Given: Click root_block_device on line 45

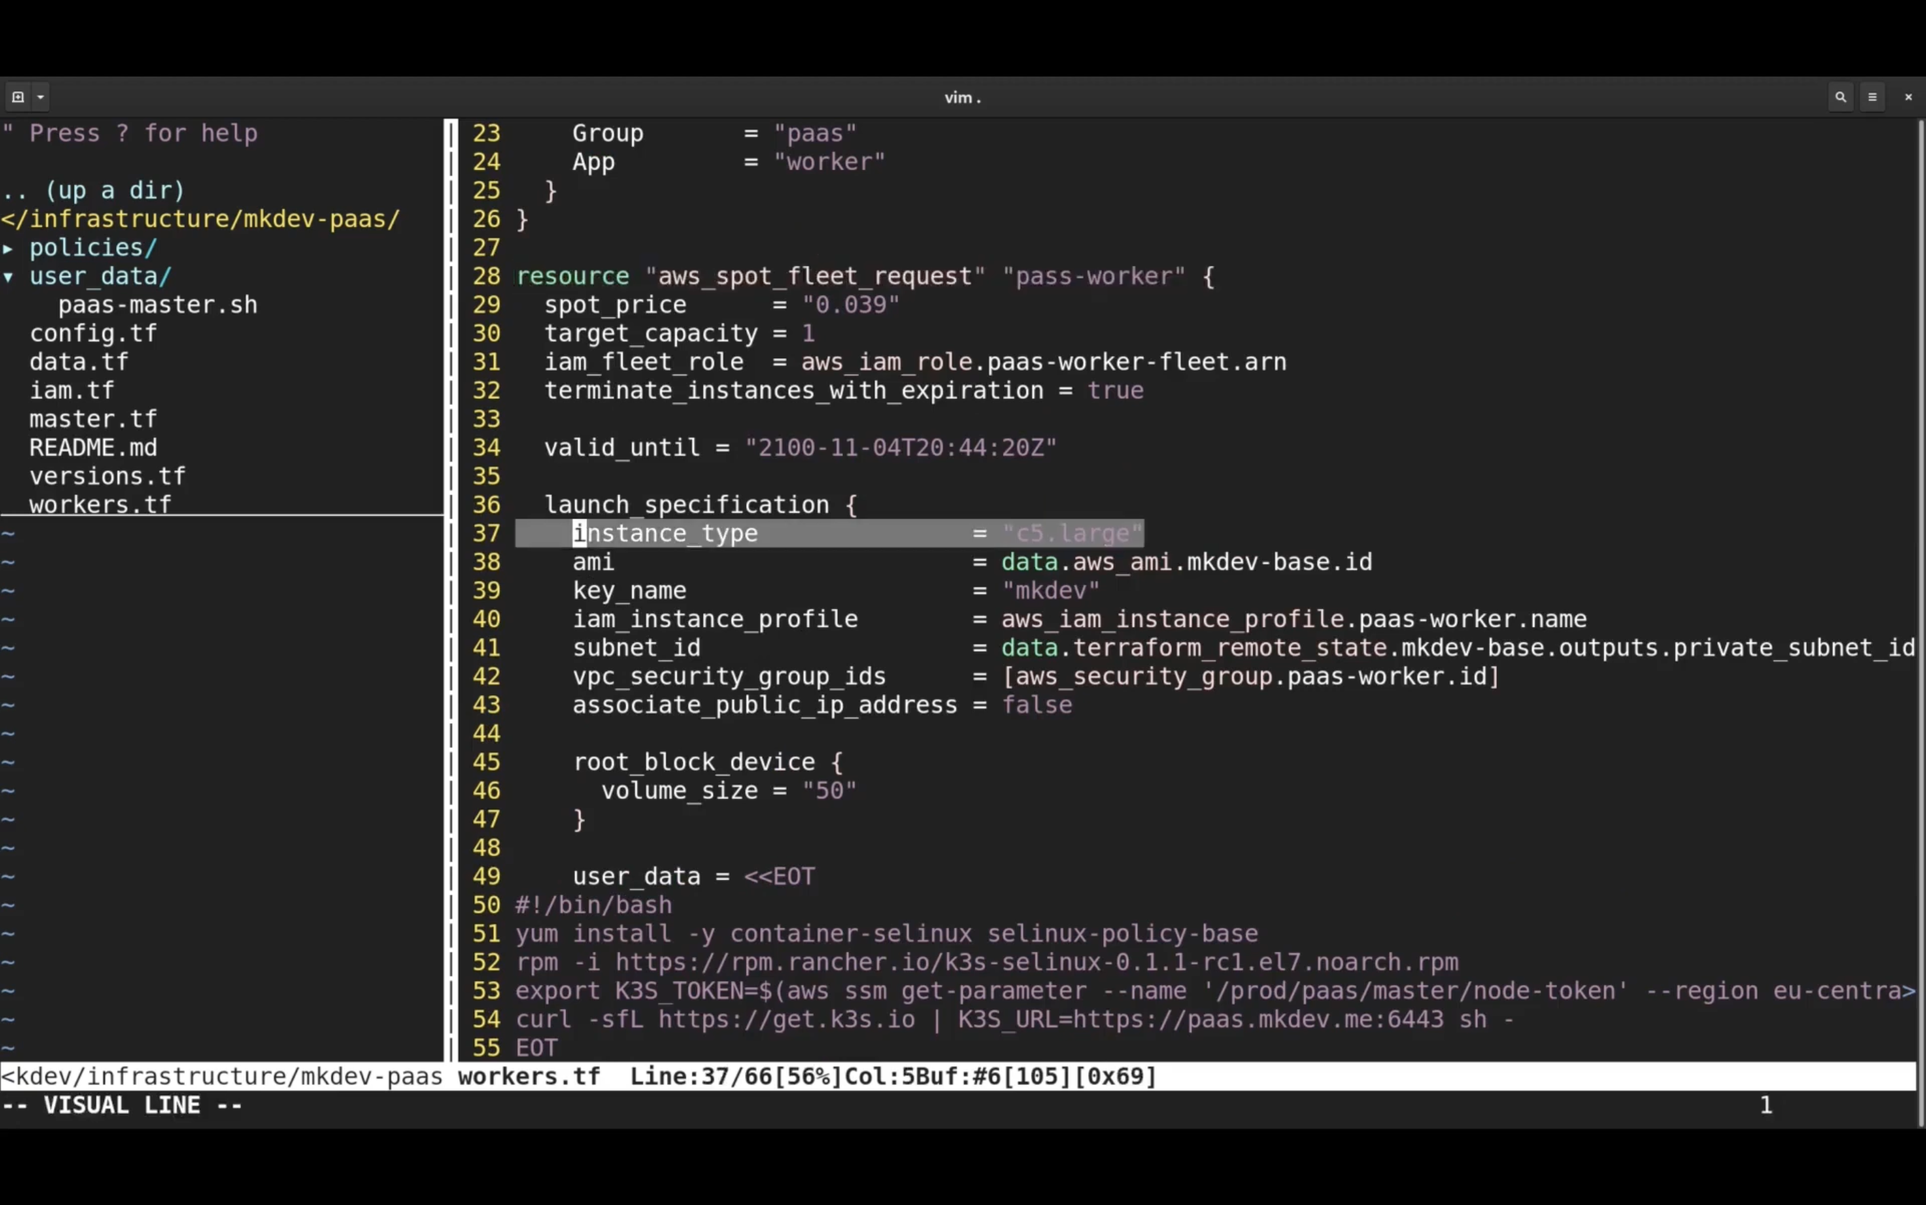Looking at the screenshot, I should pos(694,762).
